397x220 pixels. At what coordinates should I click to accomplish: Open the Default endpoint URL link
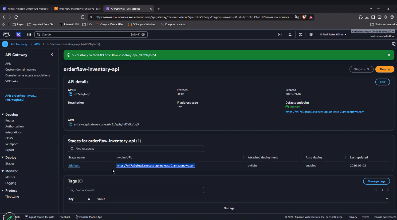[x=325, y=112]
